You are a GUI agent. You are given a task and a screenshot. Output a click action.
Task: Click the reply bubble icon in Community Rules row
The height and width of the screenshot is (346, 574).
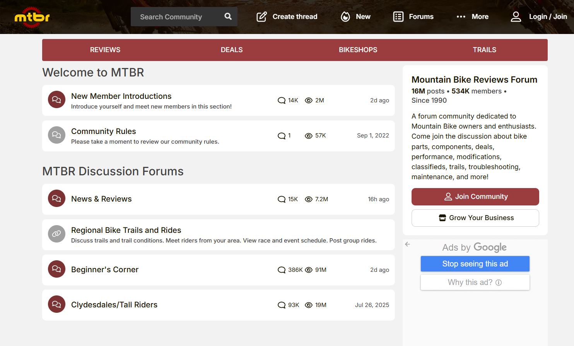point(282,136)
